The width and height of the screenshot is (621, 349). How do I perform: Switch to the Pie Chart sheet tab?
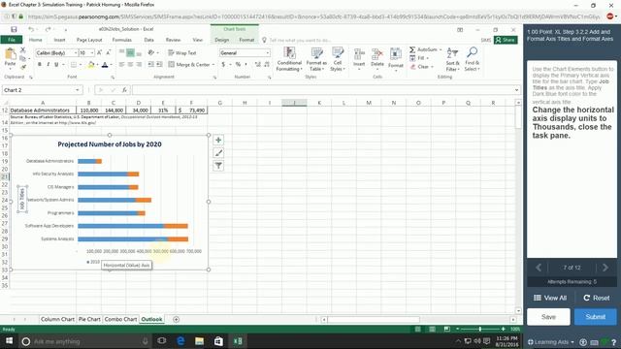(89, 319)
